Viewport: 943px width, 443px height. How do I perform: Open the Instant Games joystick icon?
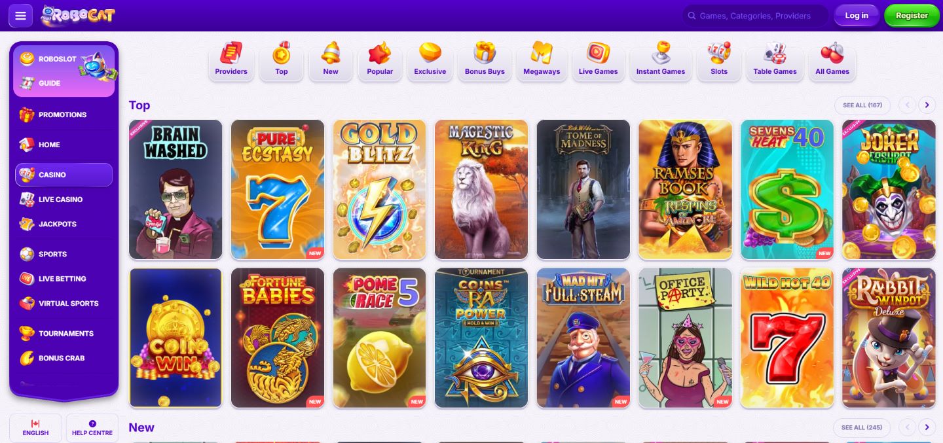(x=661, y=54)
